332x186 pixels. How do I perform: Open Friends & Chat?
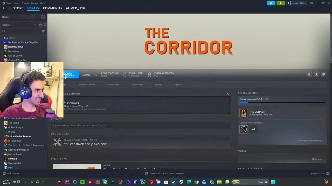[x=320, y=174]
